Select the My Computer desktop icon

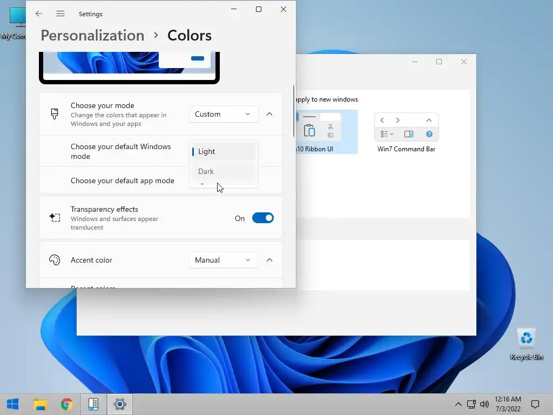(13, 22)
